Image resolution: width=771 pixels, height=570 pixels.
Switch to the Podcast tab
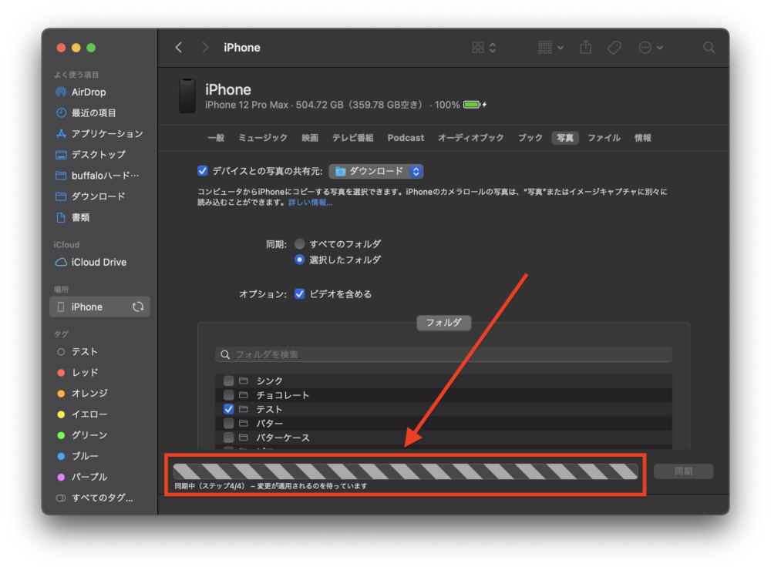point(406,138)
